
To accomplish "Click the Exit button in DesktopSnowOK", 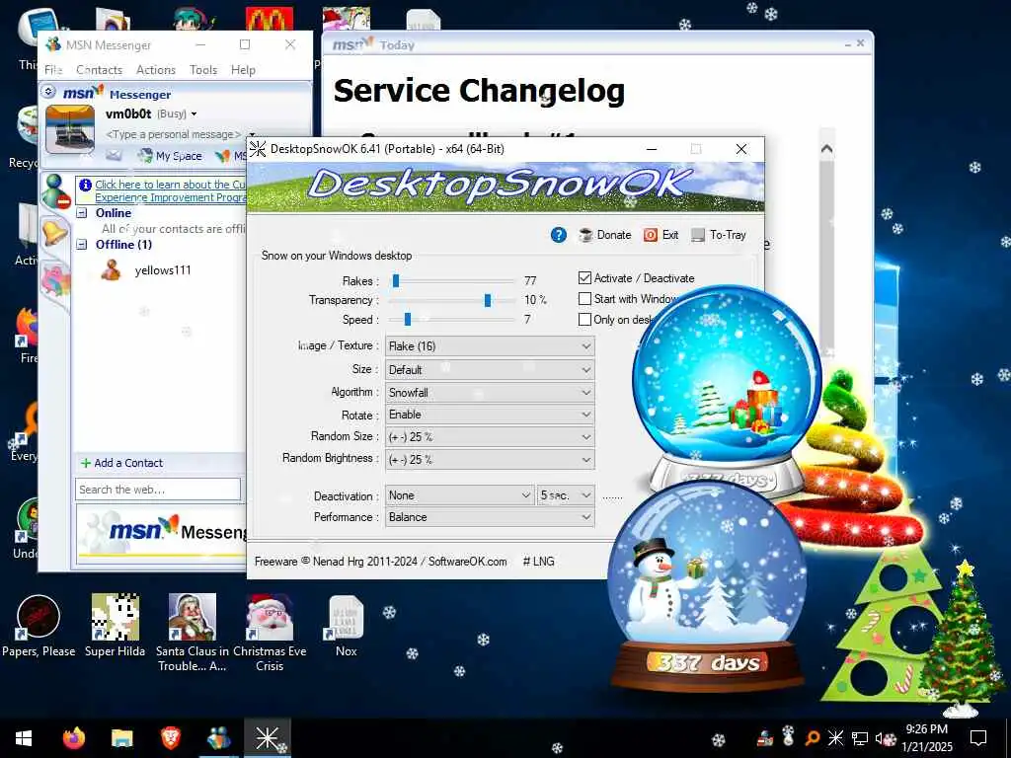I will (661, 235).
